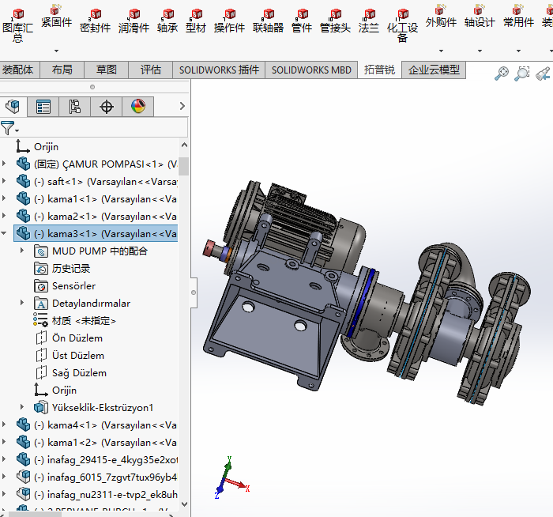Select 材质 <未指定> material item
This screenshot has height=517, width=553.
(84, 321)
